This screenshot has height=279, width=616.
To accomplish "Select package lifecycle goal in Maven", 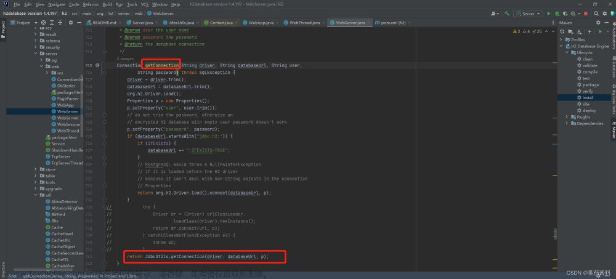I will [x=591, y=85].
